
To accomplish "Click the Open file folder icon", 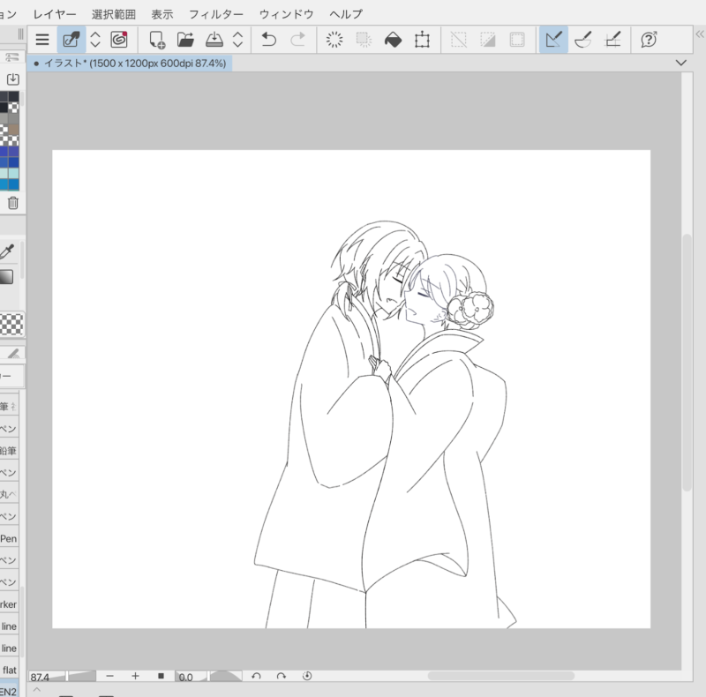I will 185,40.
